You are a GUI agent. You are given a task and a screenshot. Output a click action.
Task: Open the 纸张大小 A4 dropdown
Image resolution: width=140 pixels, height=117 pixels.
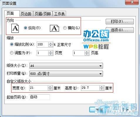[x=66, y=66]
